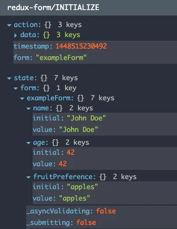Collapse the fruitPreference node arrow
Image resolution: width=177 pixels, height=229 pixels.
28,177
